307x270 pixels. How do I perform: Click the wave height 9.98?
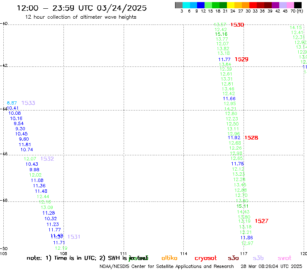tap(34, 169)
